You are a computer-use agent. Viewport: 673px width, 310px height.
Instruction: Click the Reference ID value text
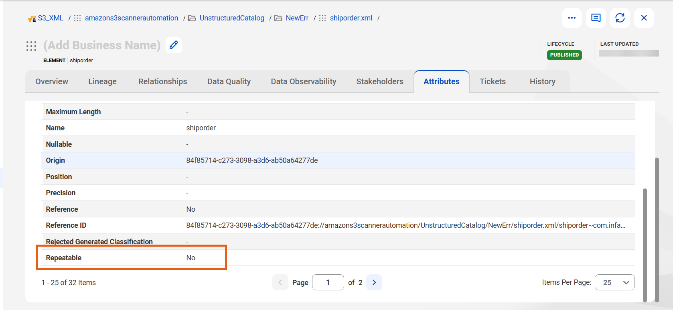coord(405,225)
